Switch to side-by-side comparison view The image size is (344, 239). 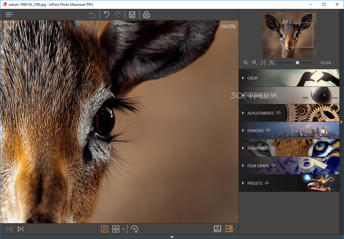coord(116,229)
